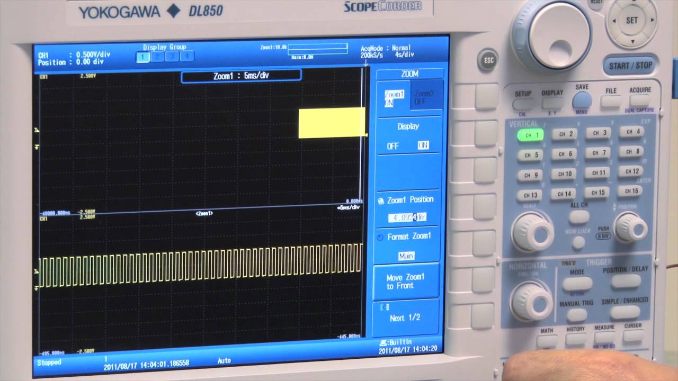Push the DISPLAY key
The height and width of the screenshot is (381, 678).
552,103
